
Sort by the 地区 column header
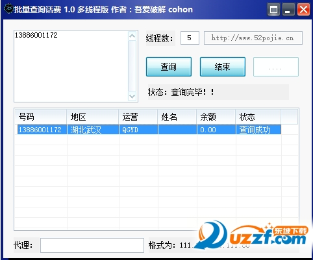[93, 117]
